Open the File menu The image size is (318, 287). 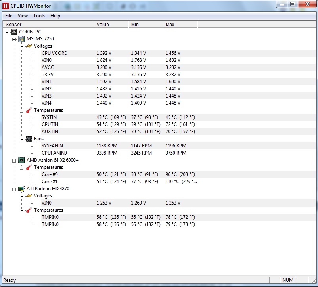coord(9,16)
